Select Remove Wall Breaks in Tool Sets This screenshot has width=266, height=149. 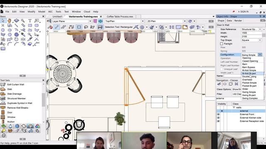(x=17, y=108)
